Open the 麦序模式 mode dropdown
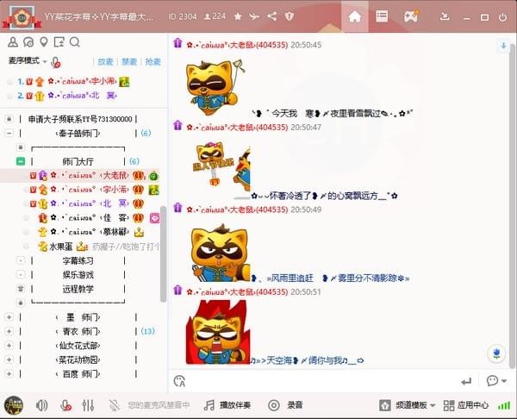This screenshot has height=419, width=517. pyautogui.click(x=28, y=60)
